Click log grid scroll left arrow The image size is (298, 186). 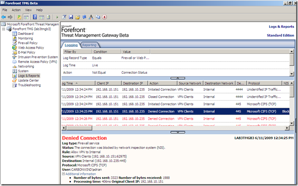[x=64, y=128]
